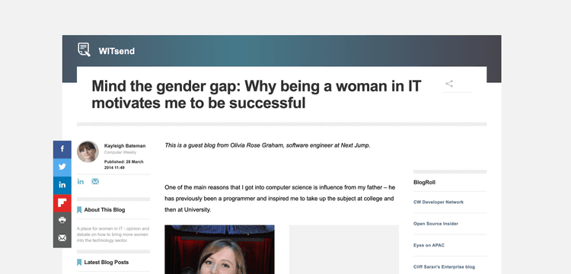Click the article headline text
The image size is (571, 274).
click(257, 94)
